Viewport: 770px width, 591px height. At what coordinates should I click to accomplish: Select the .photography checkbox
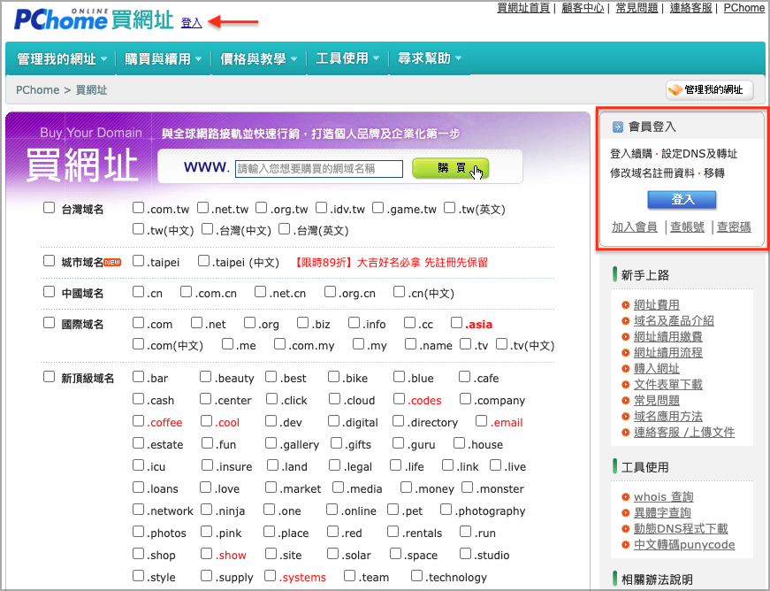446,509
